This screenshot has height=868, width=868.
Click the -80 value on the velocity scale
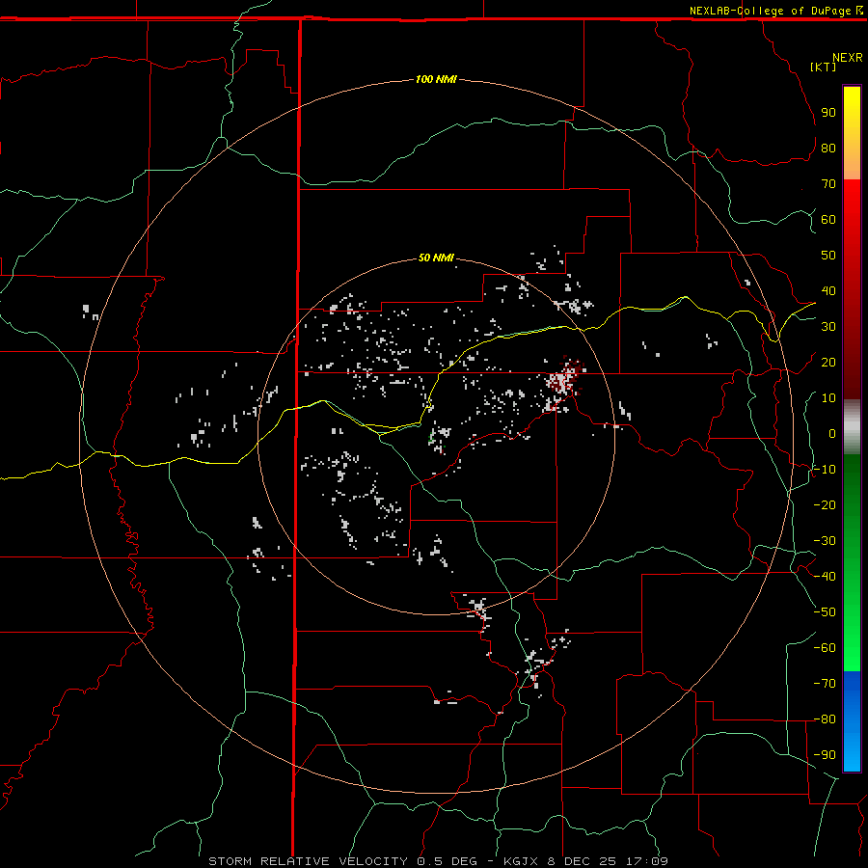tap(825, 719)
